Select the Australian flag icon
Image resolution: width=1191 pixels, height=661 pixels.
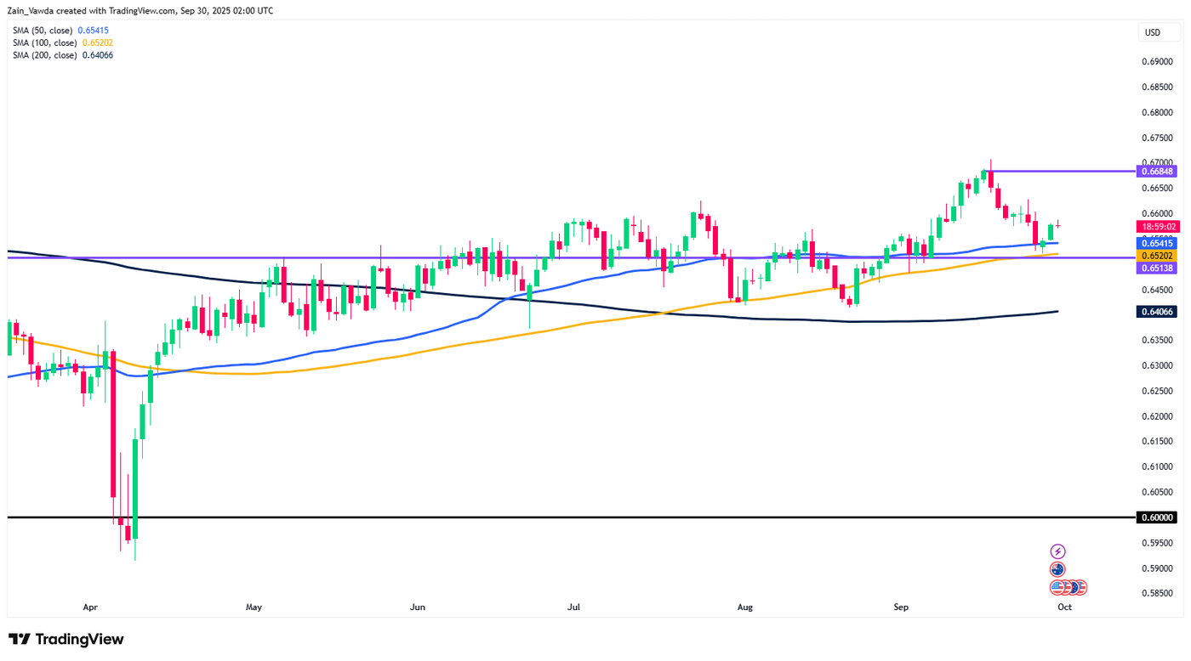(1057, 569)
